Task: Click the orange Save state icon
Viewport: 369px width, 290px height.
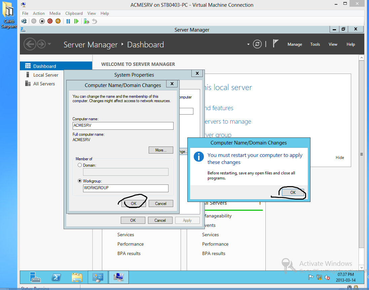Action: pos(58,22)
